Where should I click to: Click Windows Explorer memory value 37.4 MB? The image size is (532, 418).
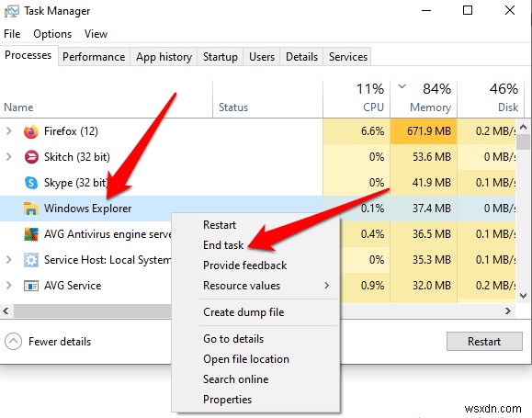coord(432,209)
